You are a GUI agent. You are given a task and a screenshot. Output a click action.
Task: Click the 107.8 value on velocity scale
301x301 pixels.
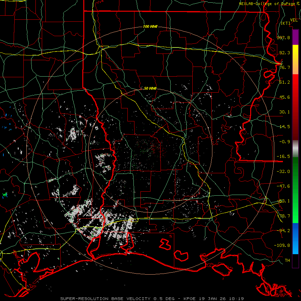[283, 37]
